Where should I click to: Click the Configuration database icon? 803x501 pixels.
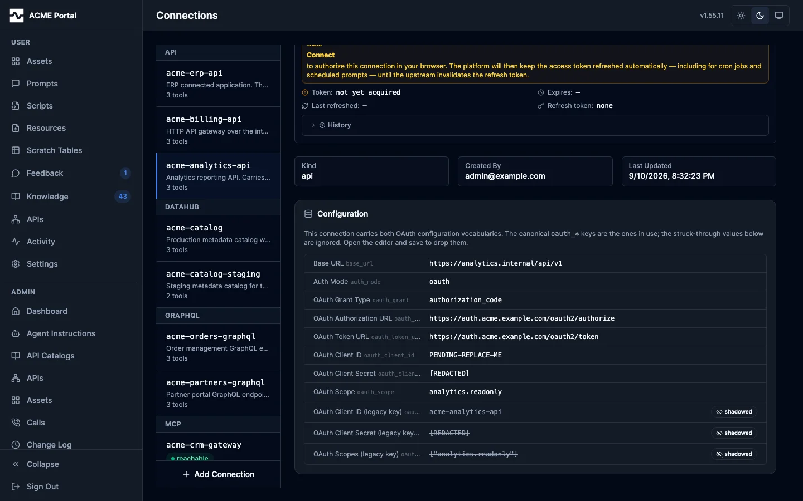[308, 214]
